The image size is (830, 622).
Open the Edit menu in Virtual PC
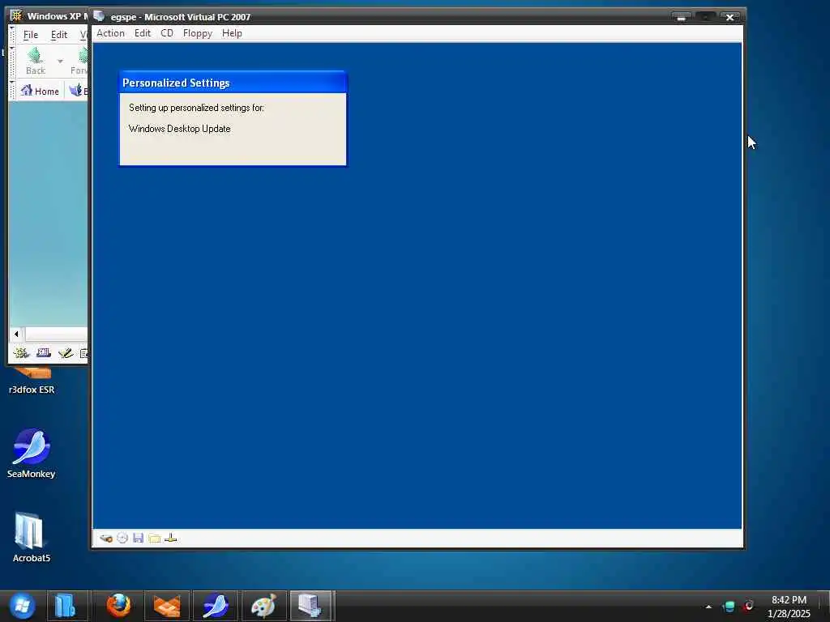coord(143,33)
